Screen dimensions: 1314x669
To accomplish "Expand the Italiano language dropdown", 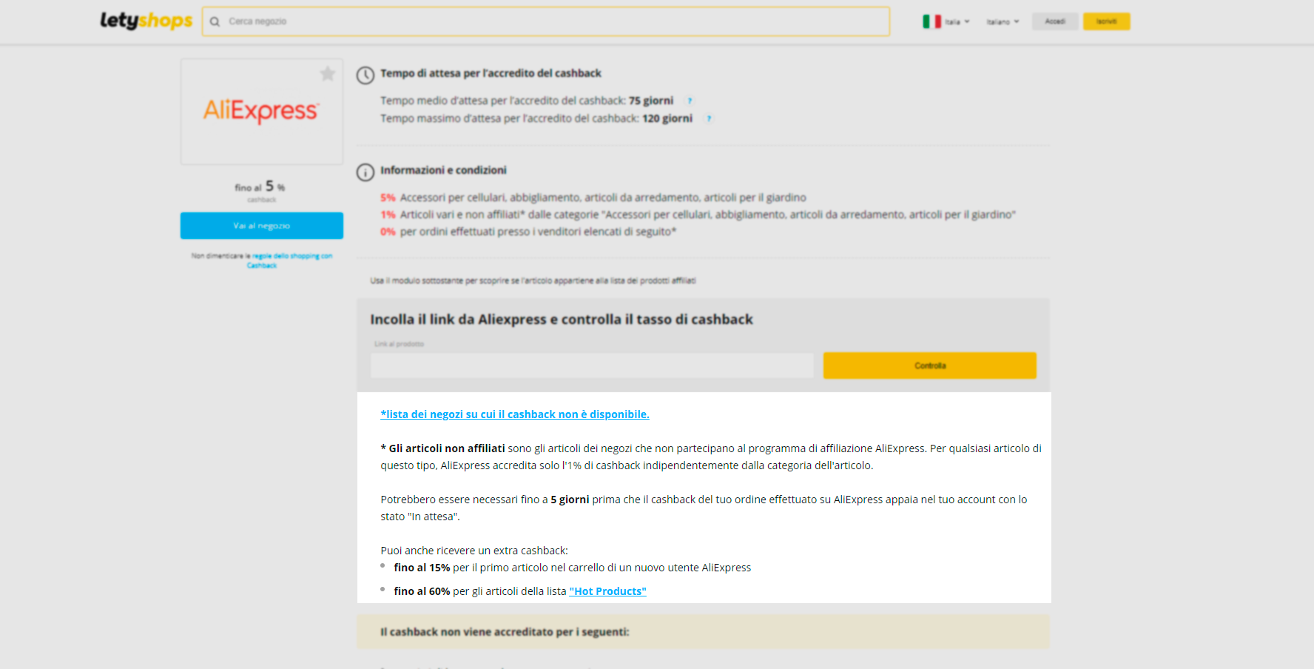I will tap(1003, 21).
